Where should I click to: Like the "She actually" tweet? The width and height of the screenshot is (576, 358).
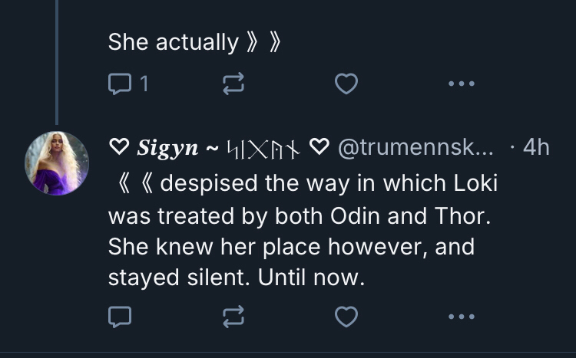coord(346,85)
